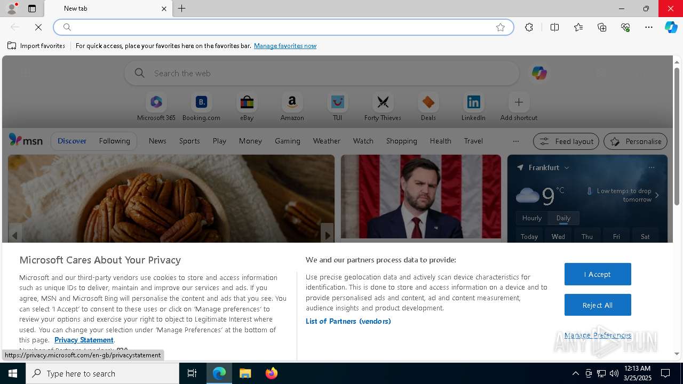
Task: Open Forty Thieves shortcut
Action: [x=383, y=107]
